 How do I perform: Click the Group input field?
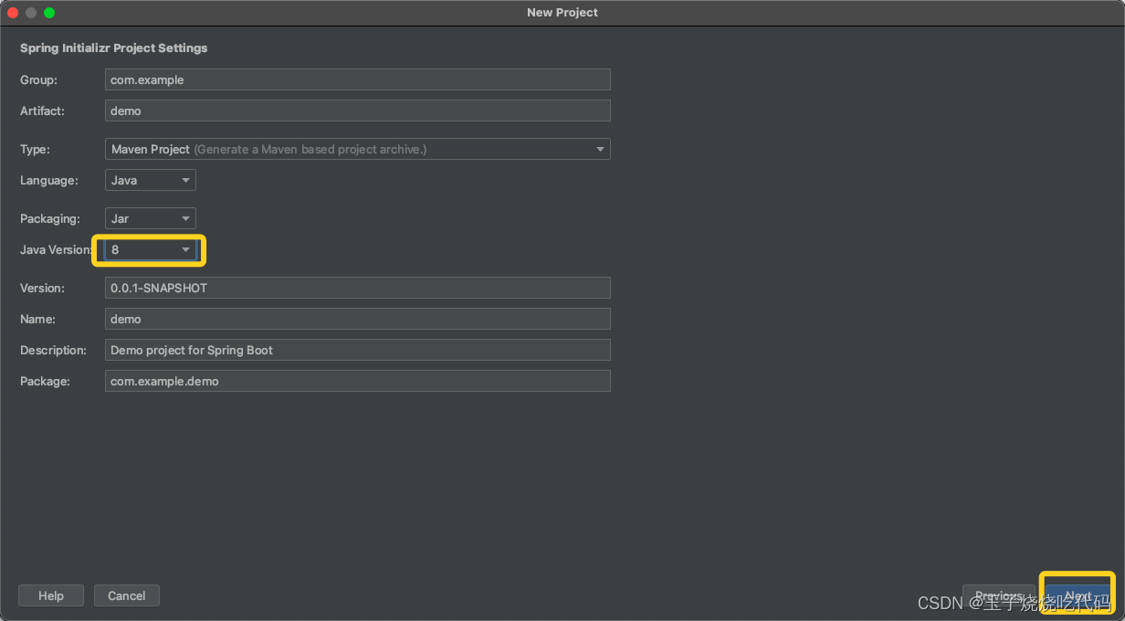[357, 79]
